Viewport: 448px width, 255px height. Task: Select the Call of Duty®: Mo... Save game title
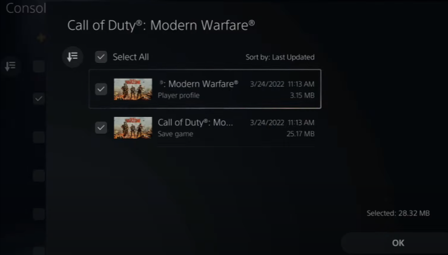(196, 122)
